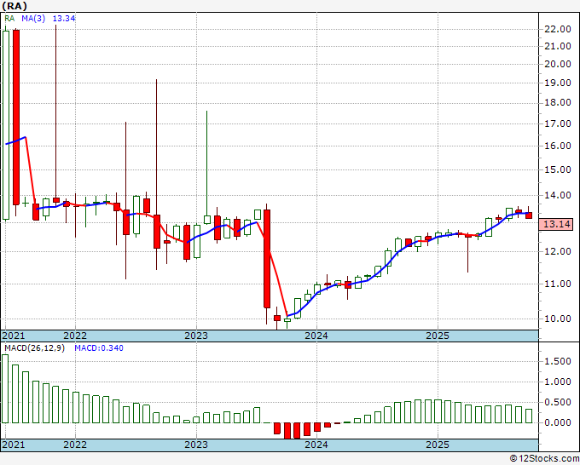Image resolution: width=580 pixels, height=465 pixels.
Task: Click 2023 on the price chart timeline
Action: pos(196,336)
